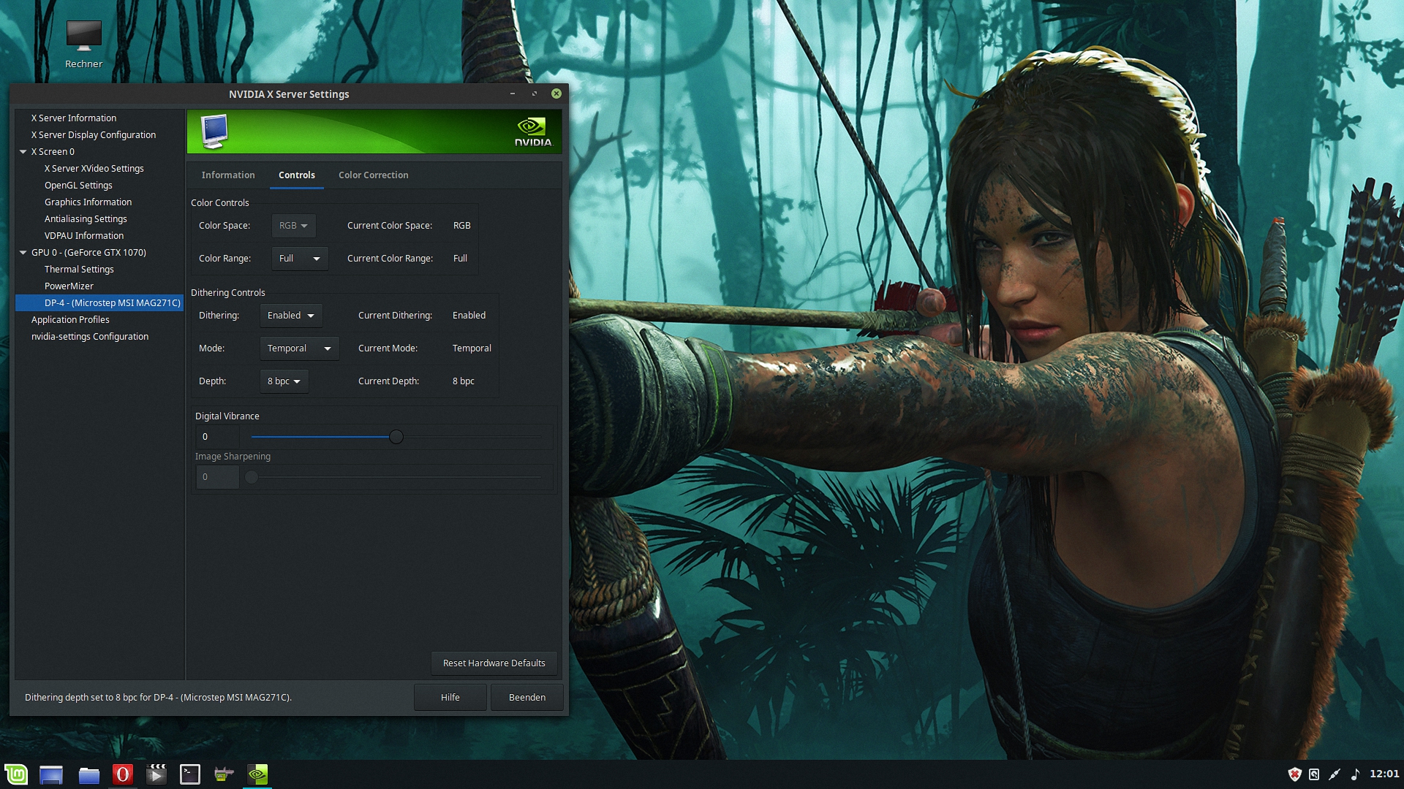The width and height of the screenshot is (1404, 789).
Task: Switch to the Color Correction tab
Action: point(373,175)
